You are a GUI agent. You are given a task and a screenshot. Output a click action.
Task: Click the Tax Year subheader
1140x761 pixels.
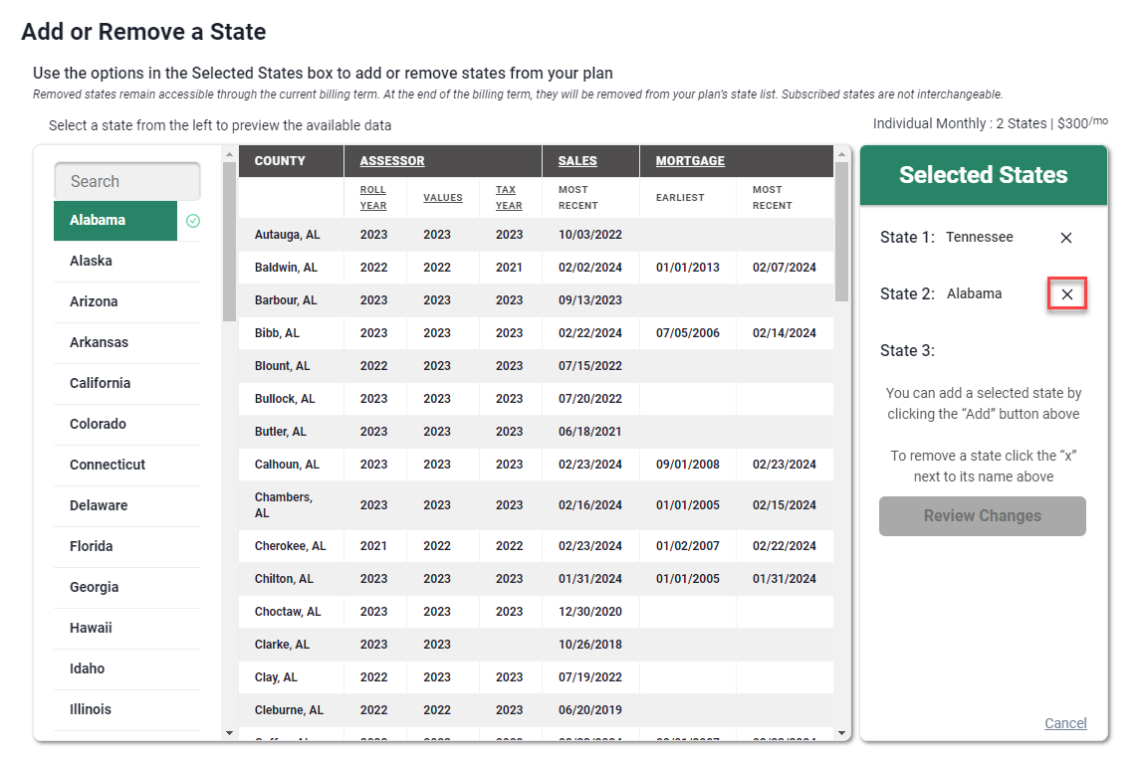click(x=509, y=197)
